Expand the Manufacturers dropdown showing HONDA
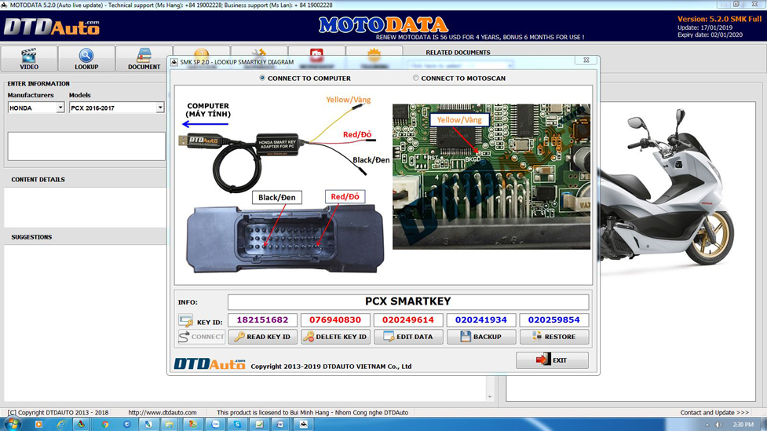 coord(60,108)
